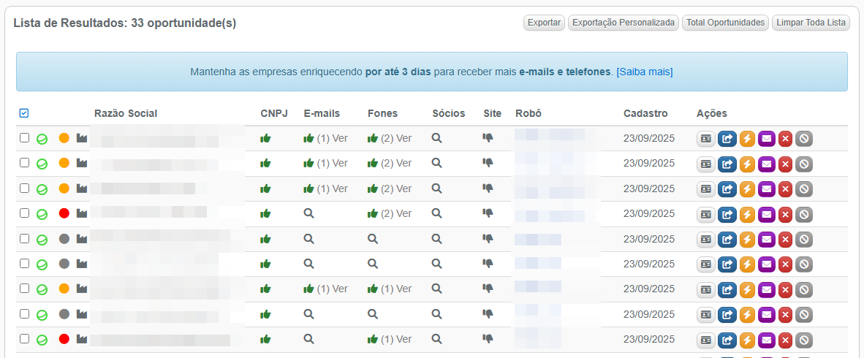Check the first row's checkbox
This screenshot has height=358, width=864.
[x=24, y=138]
